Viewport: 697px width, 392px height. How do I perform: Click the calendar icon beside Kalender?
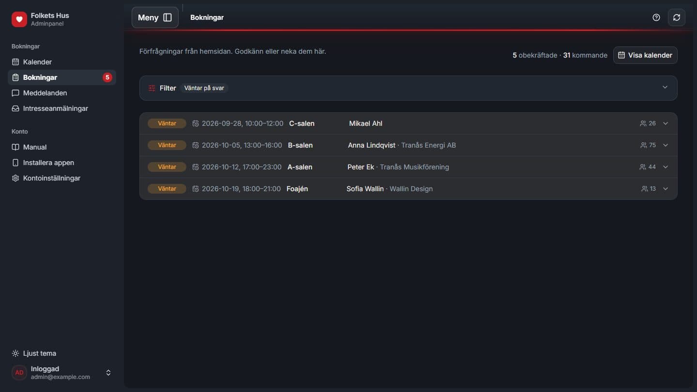point(15,62)
